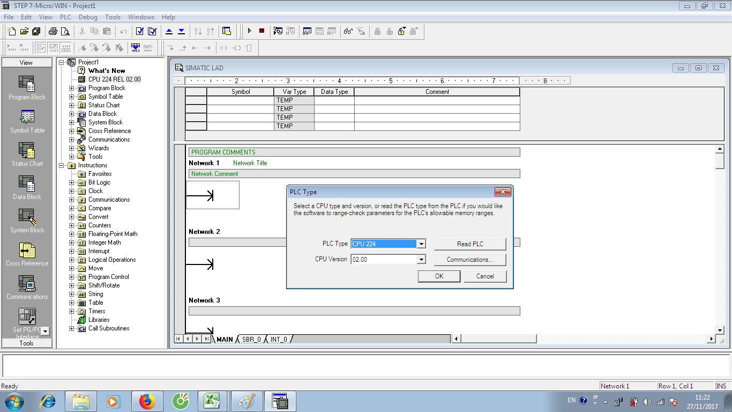This screenshot has width=732, height=412.
Task: Open Cross Reference in View bar
Action: point(27,254)
